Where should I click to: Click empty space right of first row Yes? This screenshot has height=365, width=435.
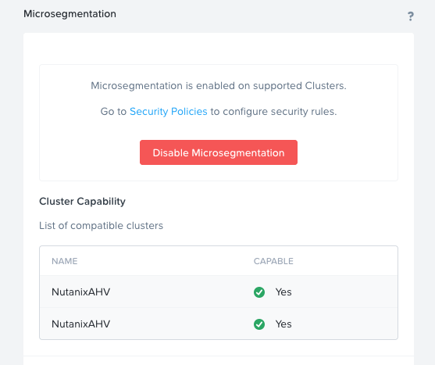pos(344,292)
